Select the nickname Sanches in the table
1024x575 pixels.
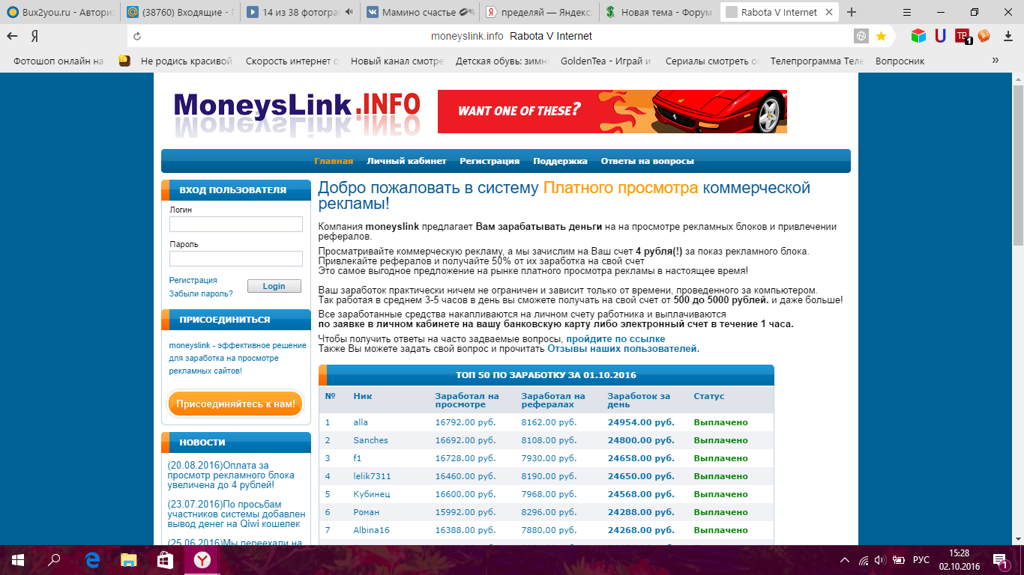pos(370,440)
